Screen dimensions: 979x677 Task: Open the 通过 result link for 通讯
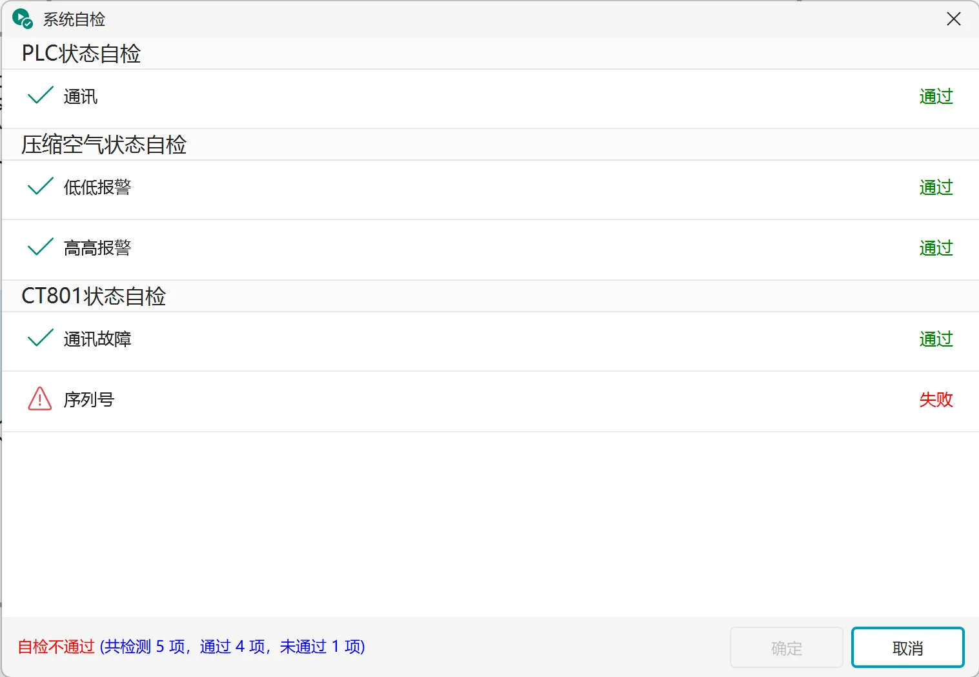click(936, 96)
